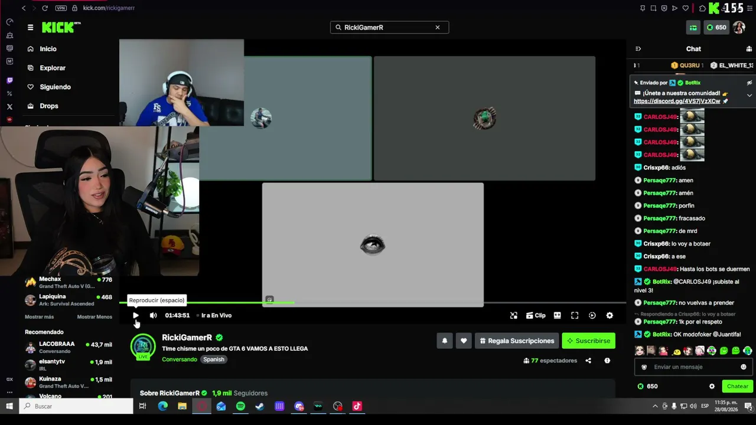Click Regala Suscripciones button
The height and width of the screenshot is (425, 756).
point(517,341)
